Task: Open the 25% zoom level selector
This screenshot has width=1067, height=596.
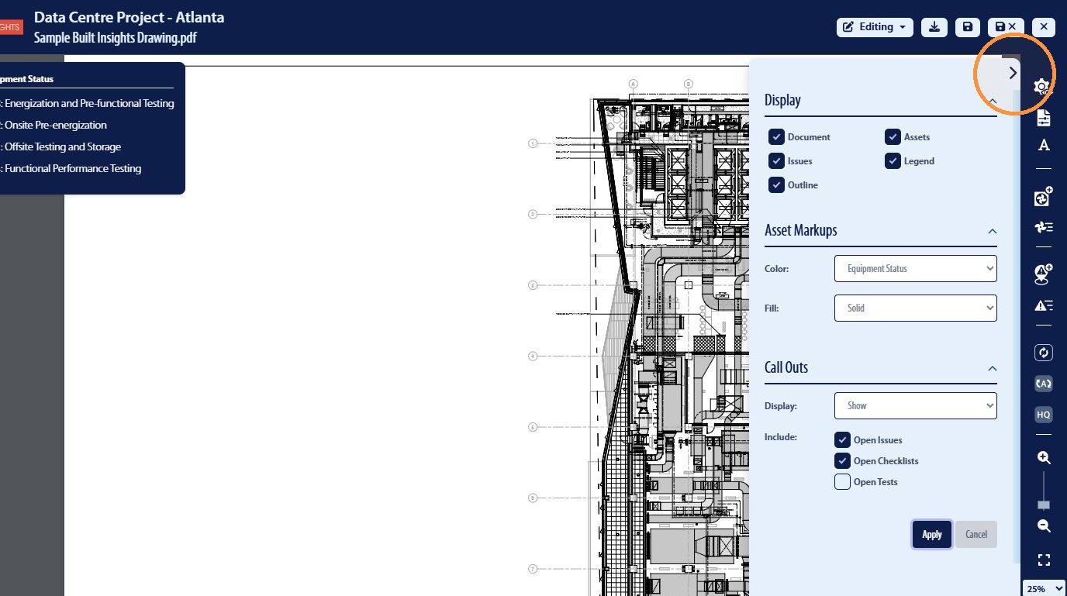Action: [1045, 588]
